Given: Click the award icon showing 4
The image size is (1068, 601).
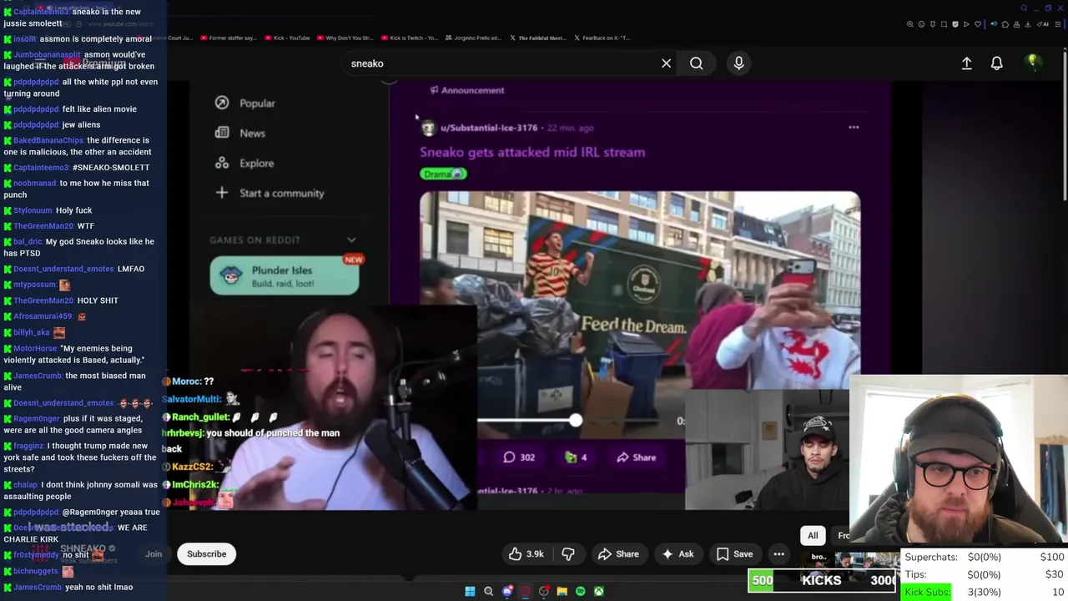Looking at the screenshot, I should 576,457.
